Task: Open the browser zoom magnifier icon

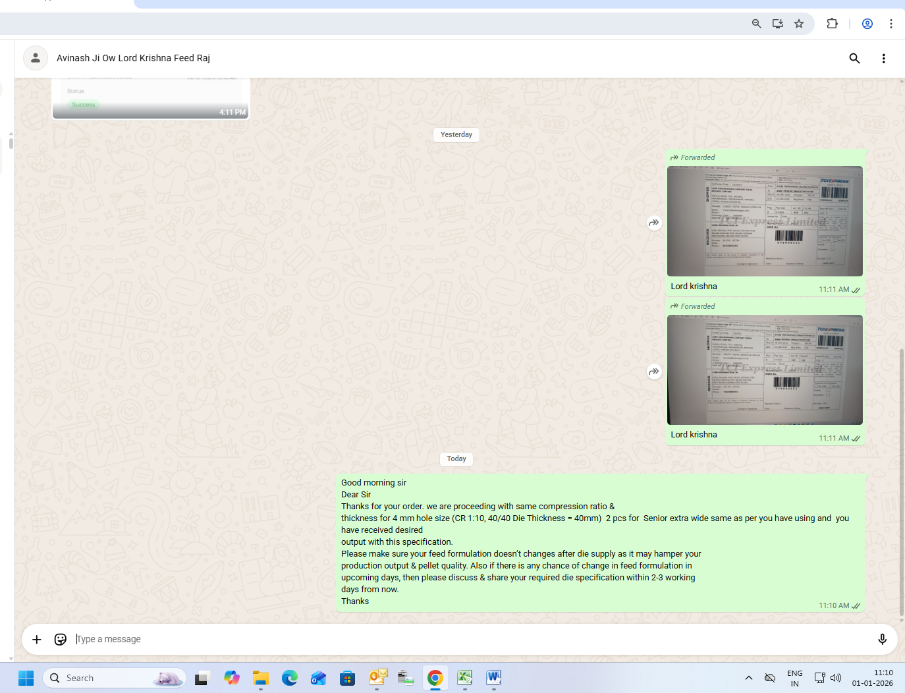Action: 757,24
